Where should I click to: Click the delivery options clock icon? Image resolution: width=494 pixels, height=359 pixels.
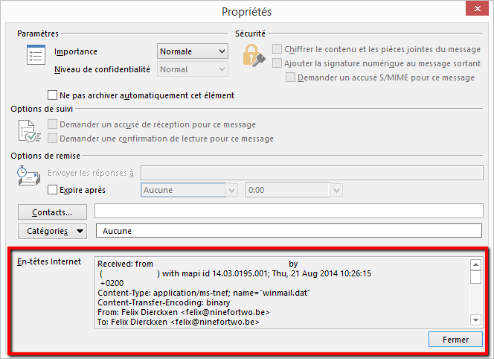click(28, 177)
